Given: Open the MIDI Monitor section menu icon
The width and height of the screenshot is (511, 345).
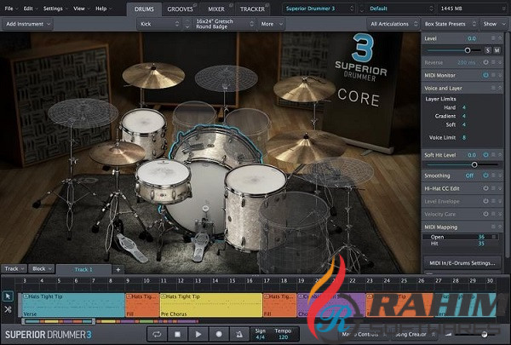Looking at the screenshot, I should 493,75.
